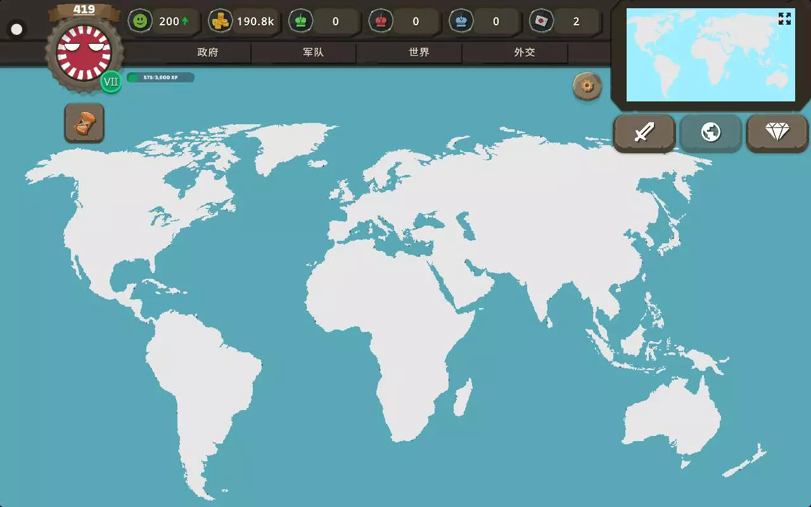The width and height of the screenshot is (811, 507).
Task: Open the 军队 (Army) menu tab
Action: [x=313, y=53]
